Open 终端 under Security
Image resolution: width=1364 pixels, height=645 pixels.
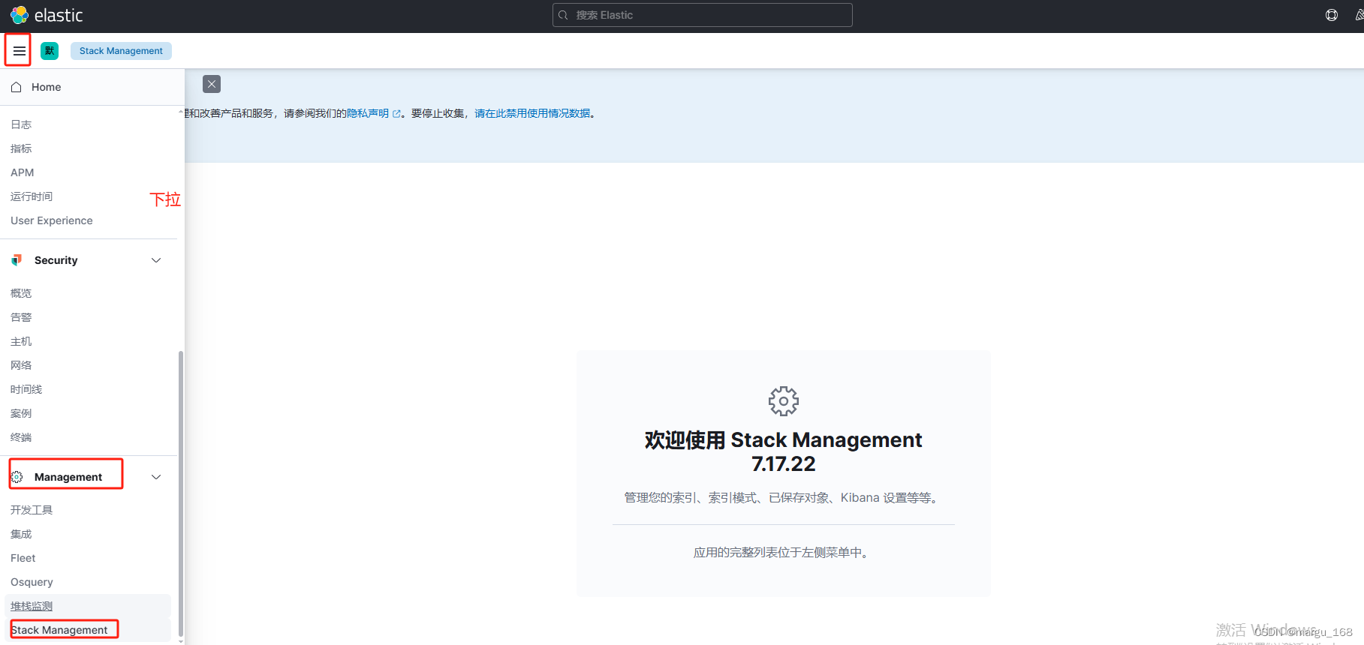click(x=21, y=437)
